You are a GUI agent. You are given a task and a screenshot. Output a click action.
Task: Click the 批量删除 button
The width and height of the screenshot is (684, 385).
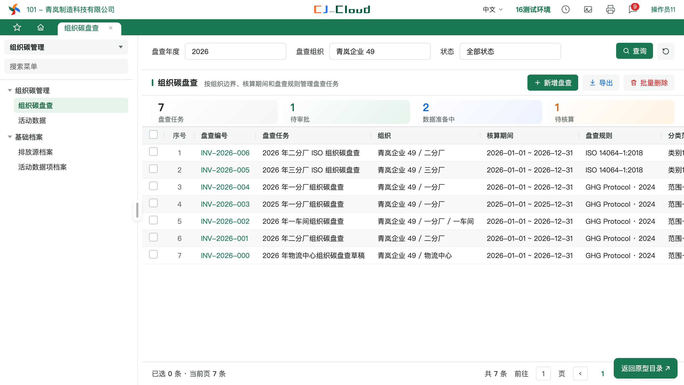(x=649, y=83)
